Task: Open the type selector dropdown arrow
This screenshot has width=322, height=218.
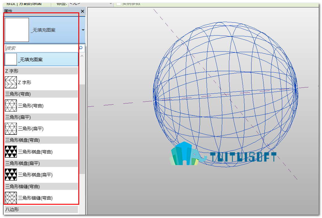Action: [83, 30]
